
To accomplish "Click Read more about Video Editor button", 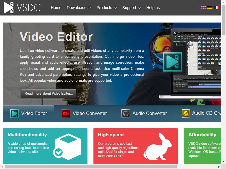I will pos(49,94).
